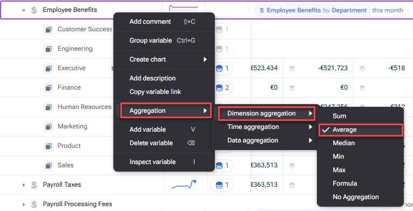Click the Executive dimension icon
This screenshot has height=211, width=413.
(49, 69)
